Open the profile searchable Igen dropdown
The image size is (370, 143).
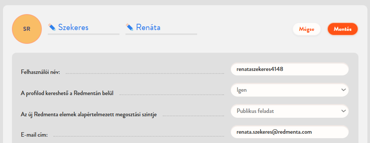pyautogui.click(x=289, y=90)
